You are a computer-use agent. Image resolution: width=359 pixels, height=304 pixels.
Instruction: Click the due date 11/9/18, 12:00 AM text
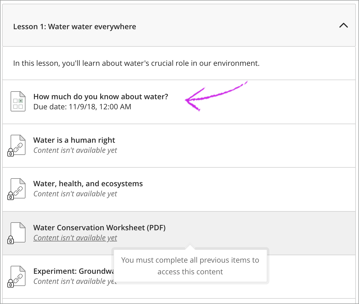[82, 107]
